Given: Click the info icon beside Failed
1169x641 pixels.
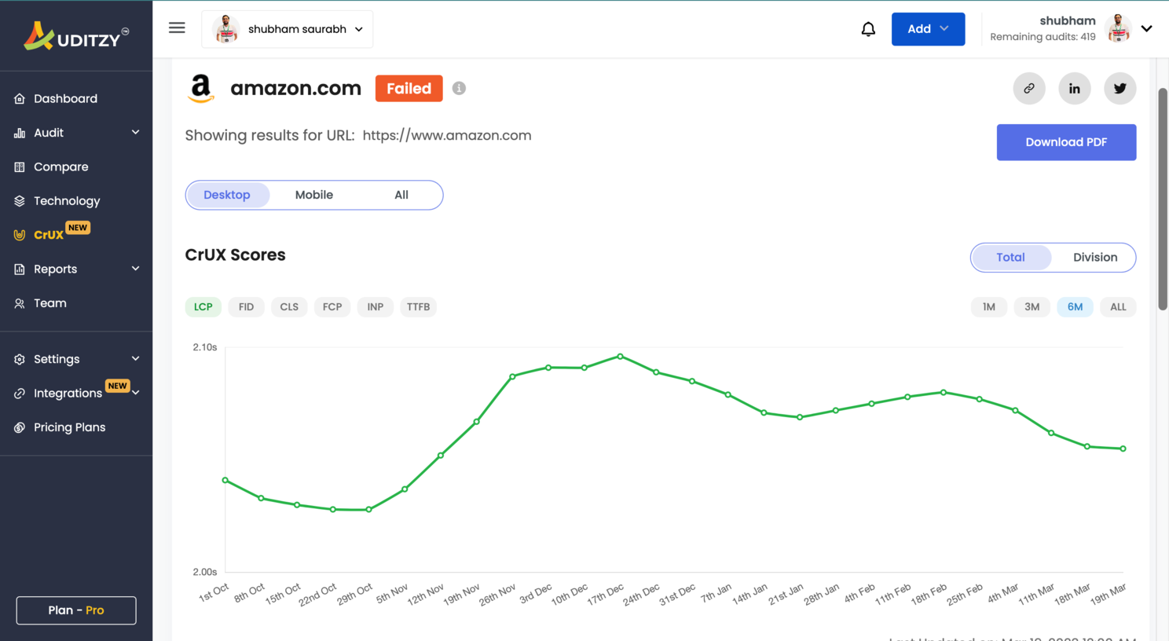Looking at the screenshot, I should coord(459,88).
